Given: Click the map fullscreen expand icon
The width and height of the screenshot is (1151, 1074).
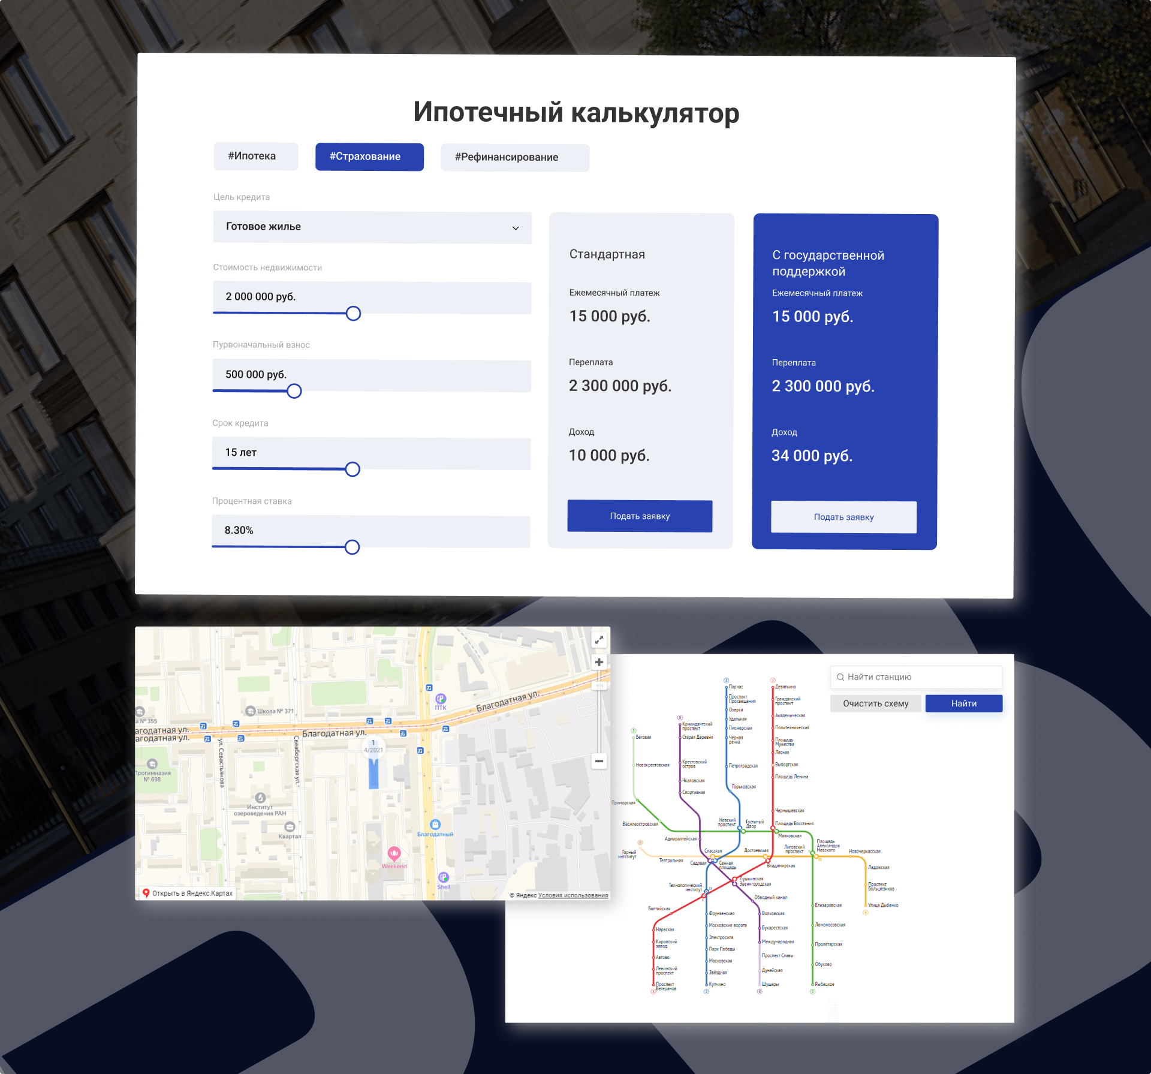Looking at the screenshot, I should point(598,640).
